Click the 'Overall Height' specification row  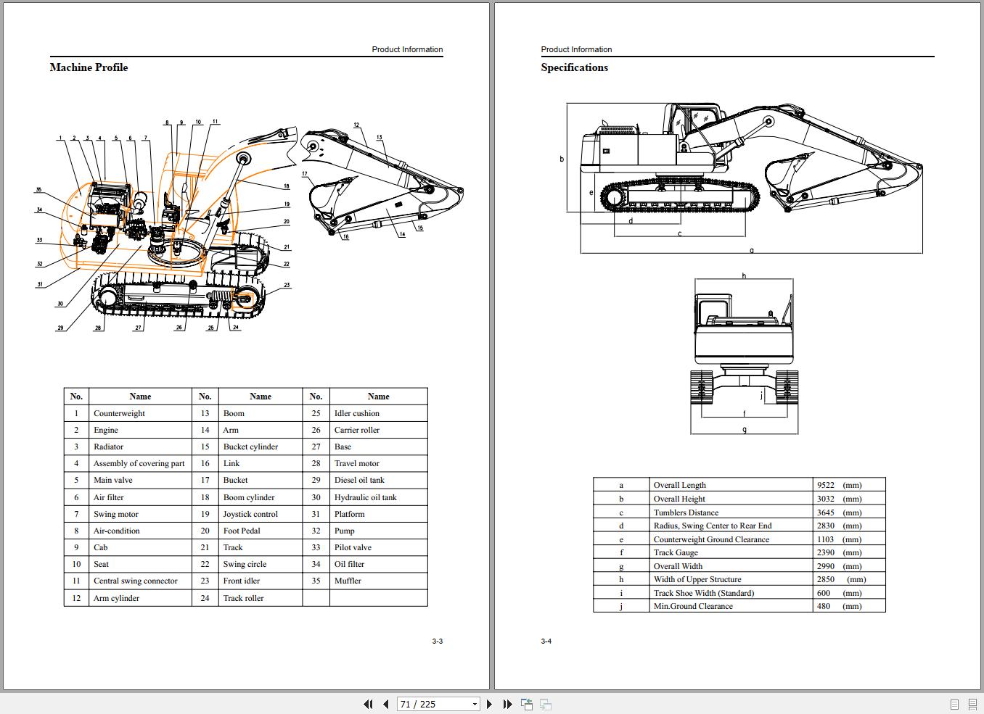click(739, 499)
